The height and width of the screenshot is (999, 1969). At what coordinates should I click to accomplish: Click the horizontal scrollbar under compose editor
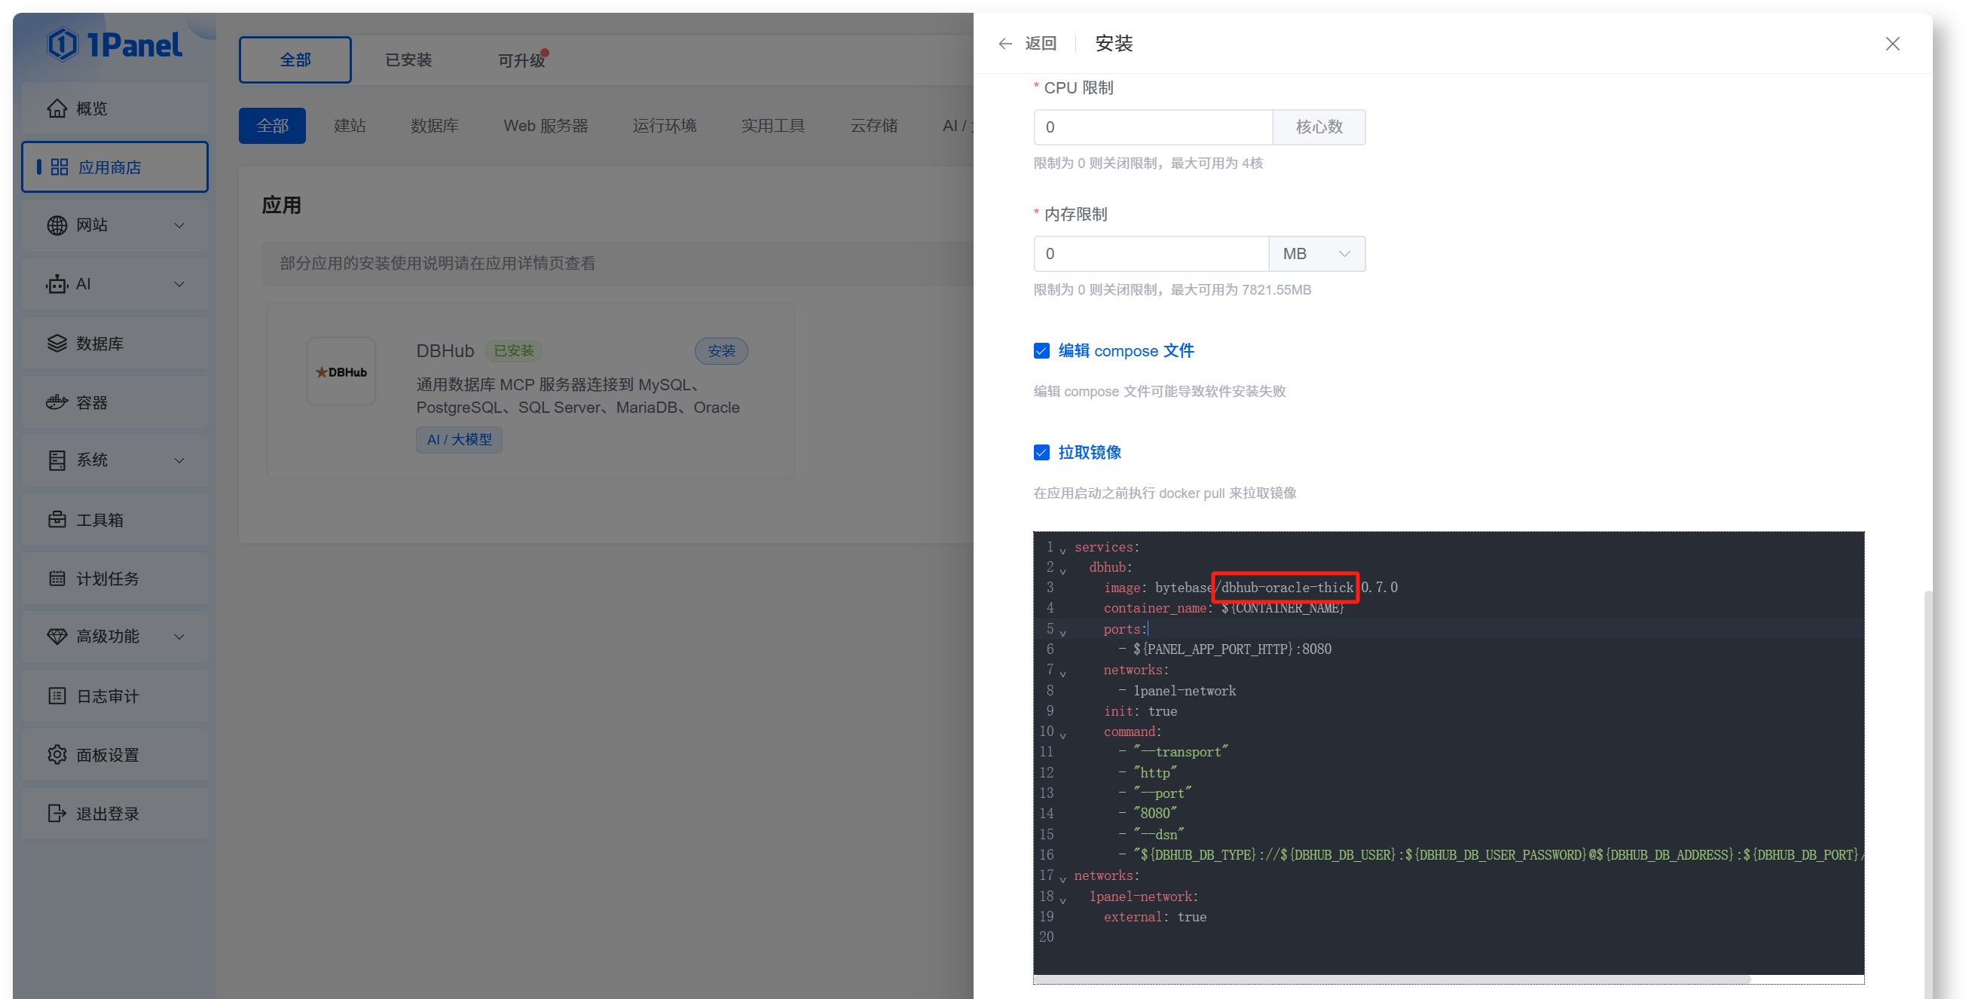tap(1393, 979)
